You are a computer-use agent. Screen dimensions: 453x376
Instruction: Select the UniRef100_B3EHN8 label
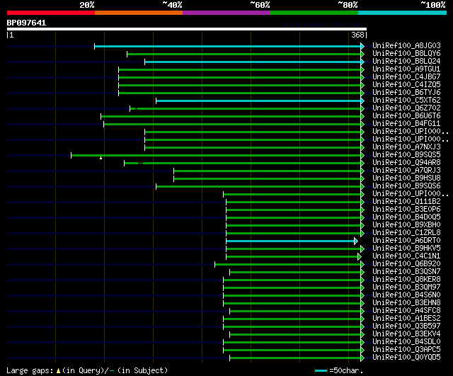point(406,303)
